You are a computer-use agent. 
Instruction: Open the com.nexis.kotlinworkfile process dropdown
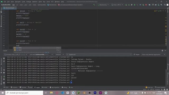(x=41, y=55)
